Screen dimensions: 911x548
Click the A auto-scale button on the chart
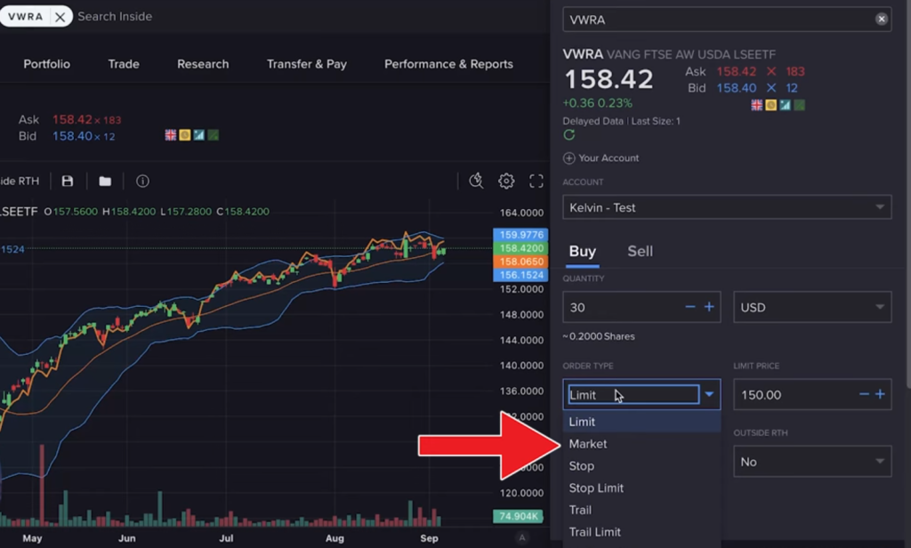coord(521,537)
